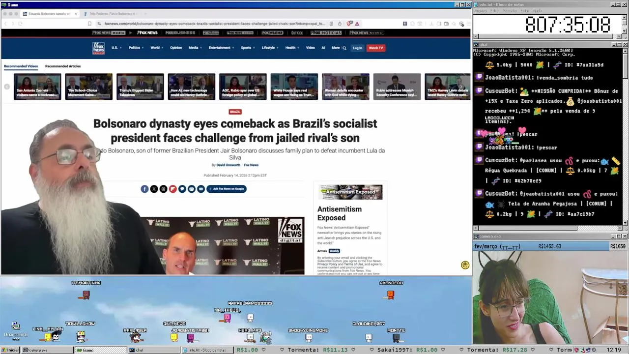Open Ajuda menu in Notepad
The width and height of the screenshot is (629, 354).
[538, 11]
